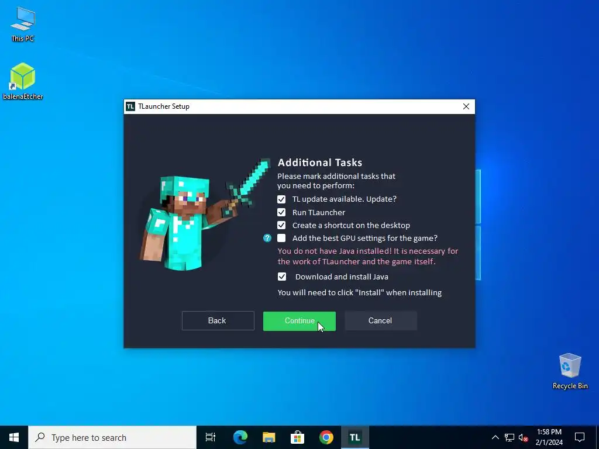Click the Minecraft character artwork
This screenshot has height=449, width=599.
pos(204,215)
